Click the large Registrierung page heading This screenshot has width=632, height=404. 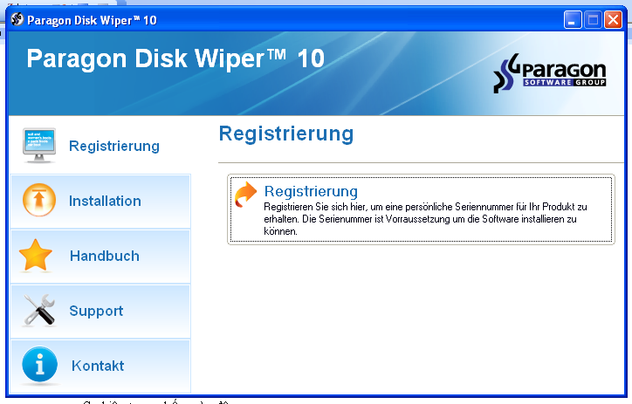click(x=286, y=134)
